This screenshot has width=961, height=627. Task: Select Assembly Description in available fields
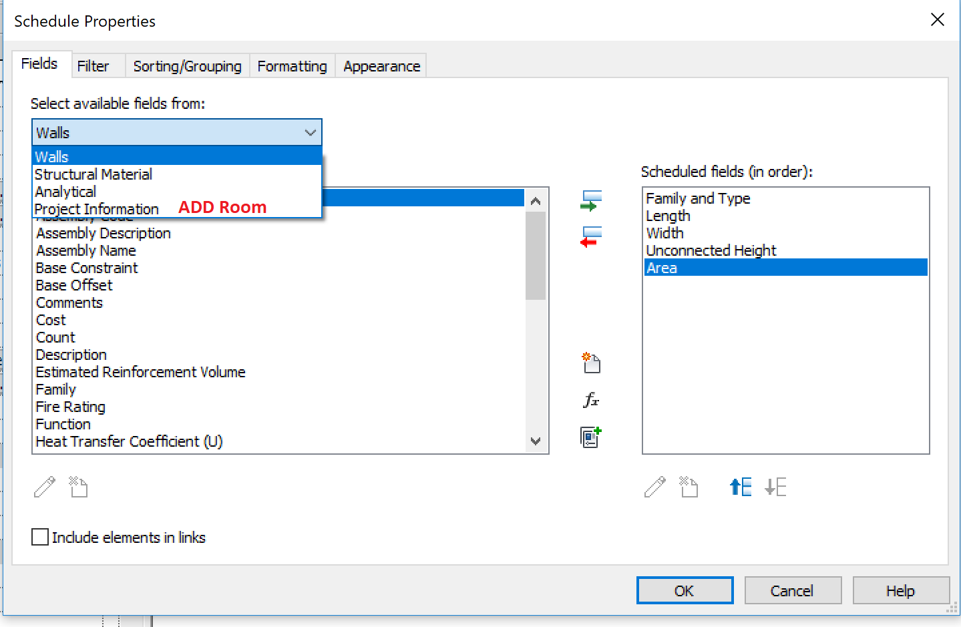(x=279, y=233)
